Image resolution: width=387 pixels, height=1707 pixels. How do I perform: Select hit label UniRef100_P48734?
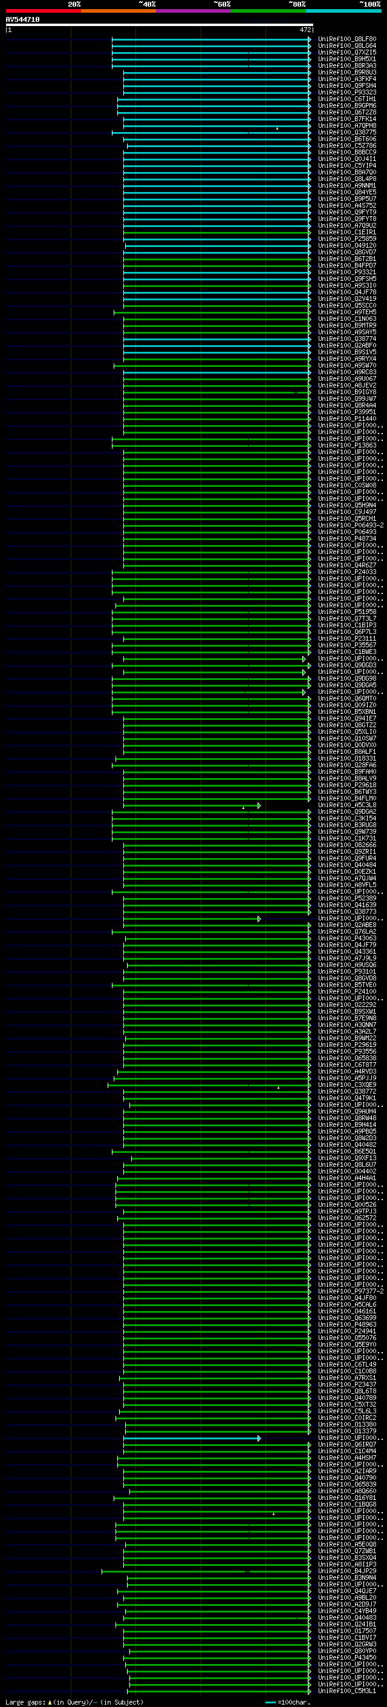tap(347, 538)
